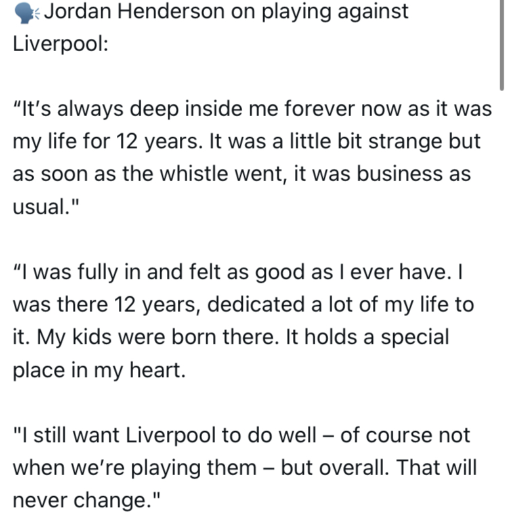Click the line "place in my heart."

(x=98, y=369)
